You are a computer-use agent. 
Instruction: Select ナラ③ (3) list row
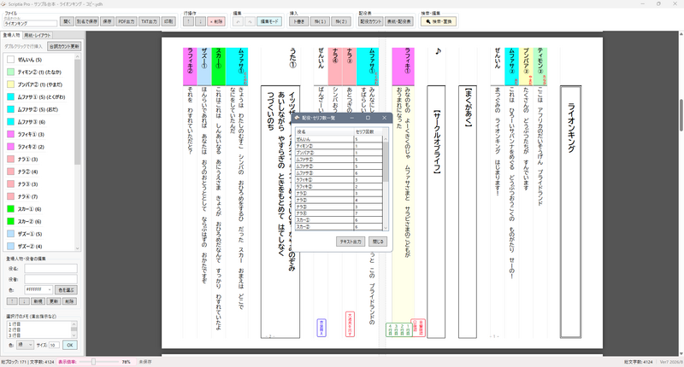[39, 184]
